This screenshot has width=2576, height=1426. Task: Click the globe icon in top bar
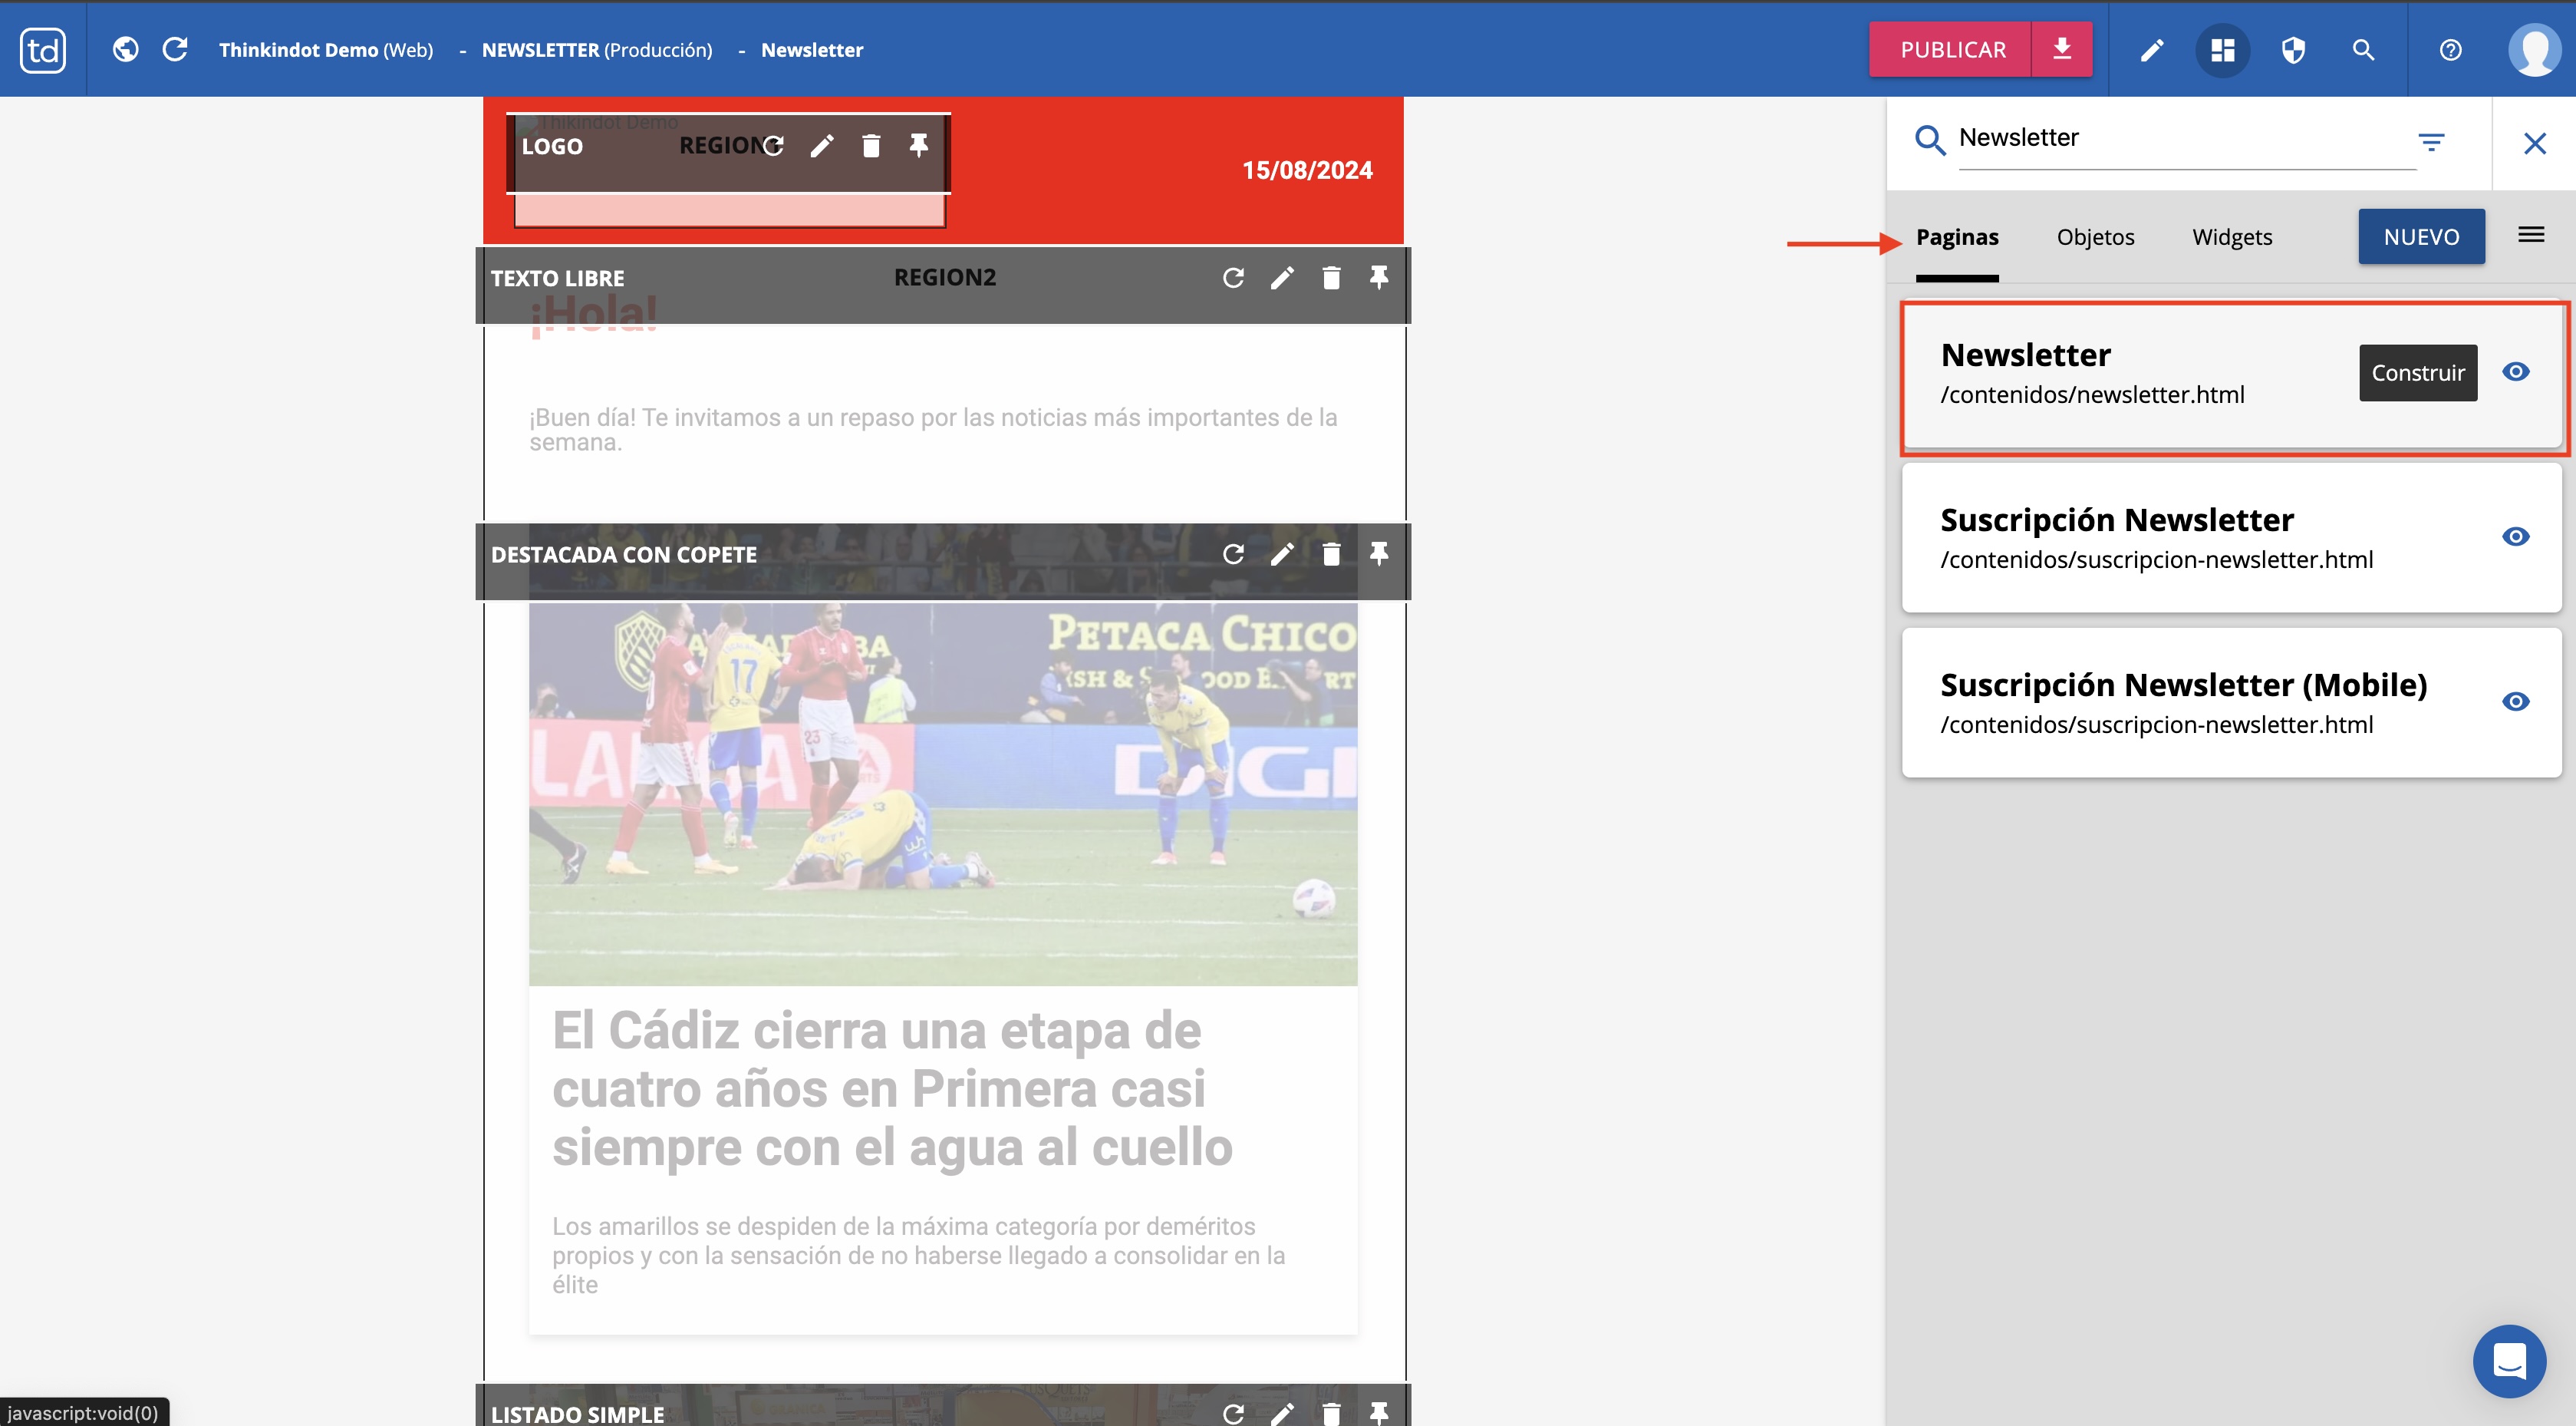(x=125, y=49)
